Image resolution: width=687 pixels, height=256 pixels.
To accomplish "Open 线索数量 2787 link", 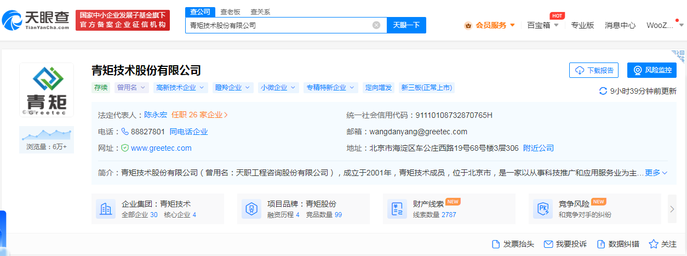I will point(434,215).
